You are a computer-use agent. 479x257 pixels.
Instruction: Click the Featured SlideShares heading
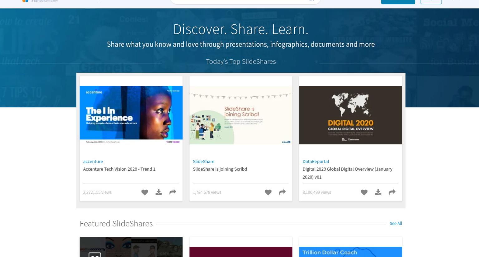[116, 224]
